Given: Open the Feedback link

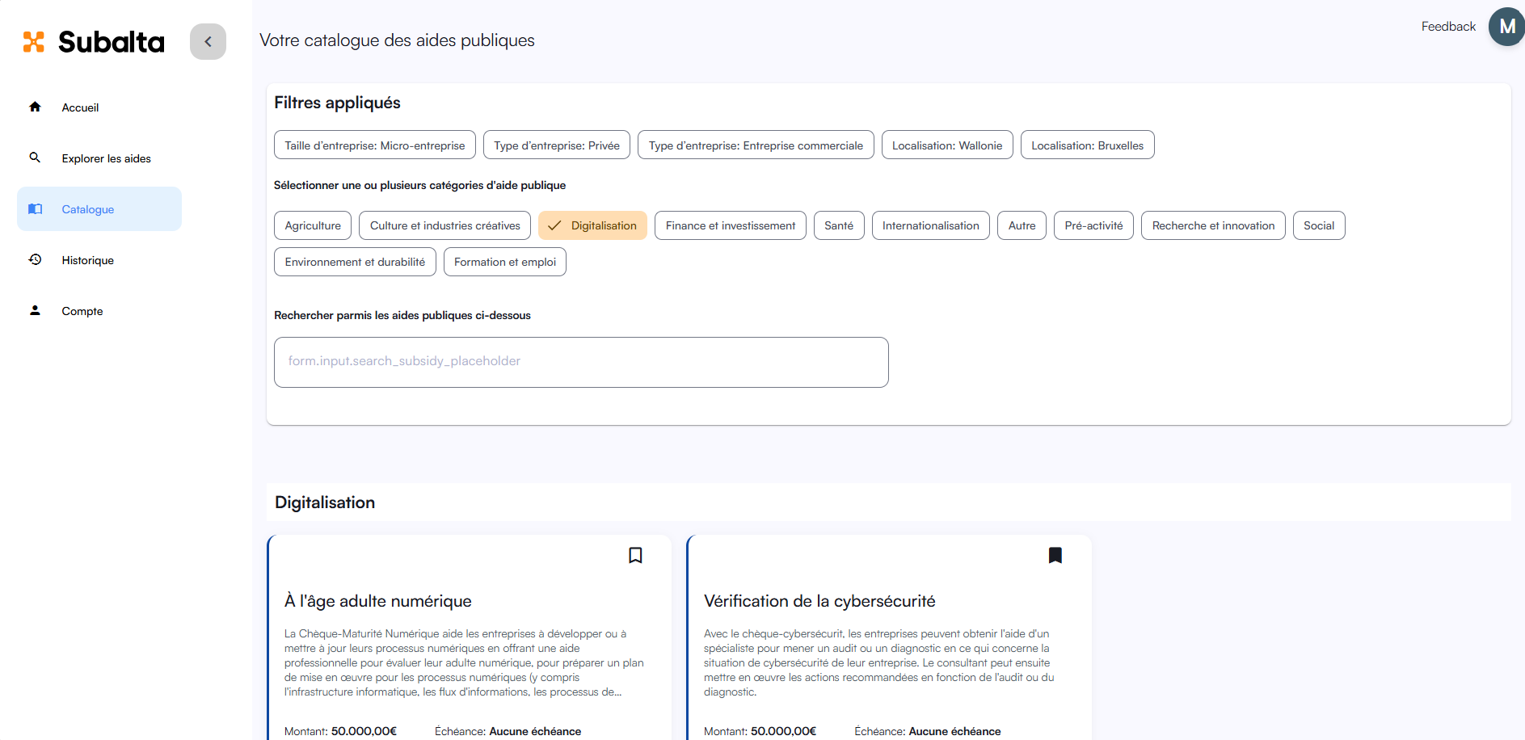Looking at the screenshot, I should click(1447, 27).
